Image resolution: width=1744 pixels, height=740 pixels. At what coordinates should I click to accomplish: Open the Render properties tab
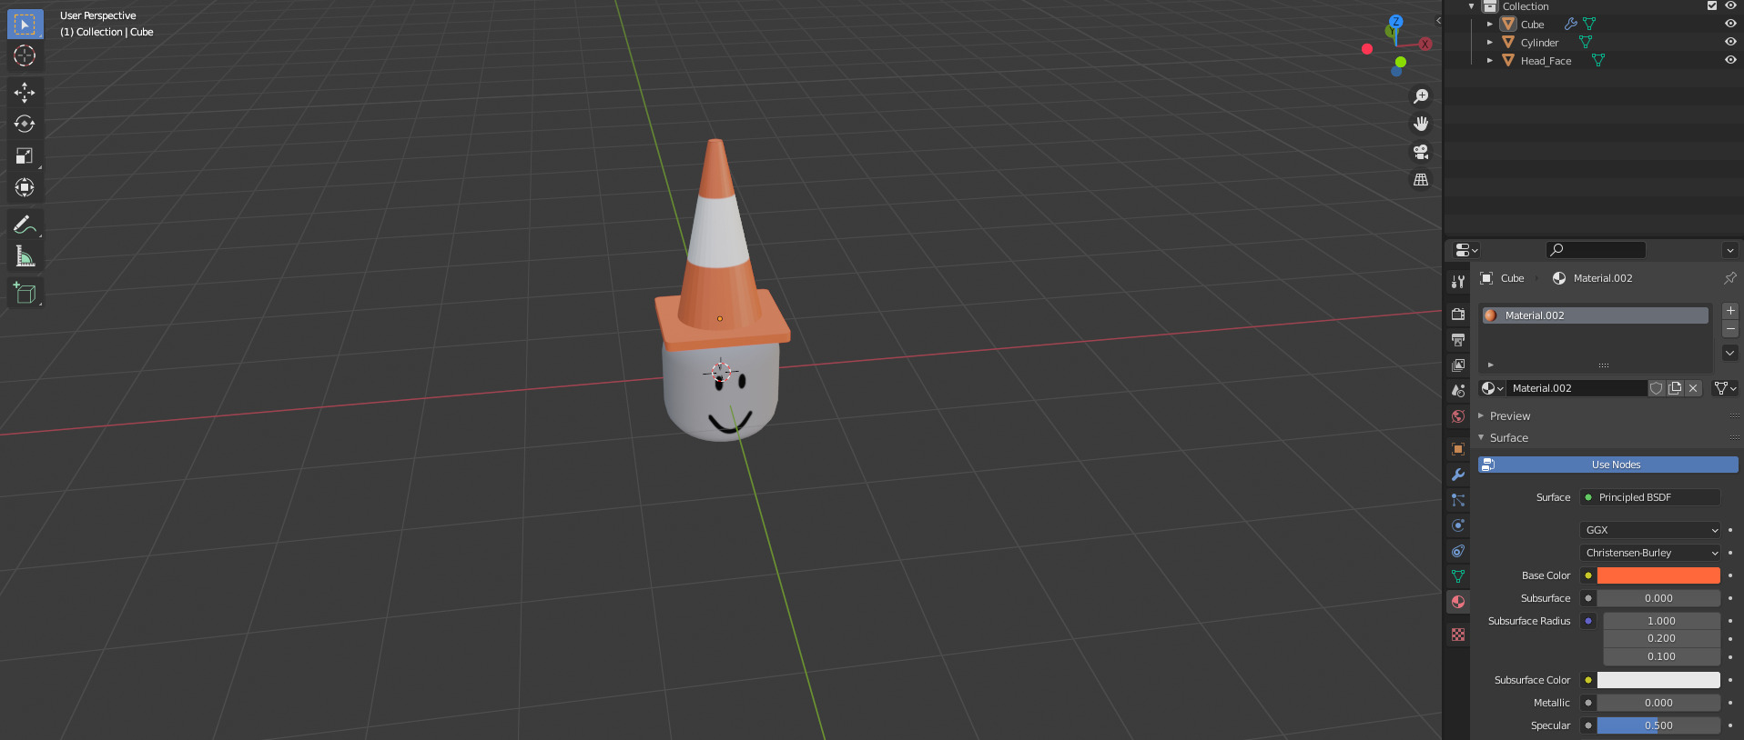pos(1458,314)
